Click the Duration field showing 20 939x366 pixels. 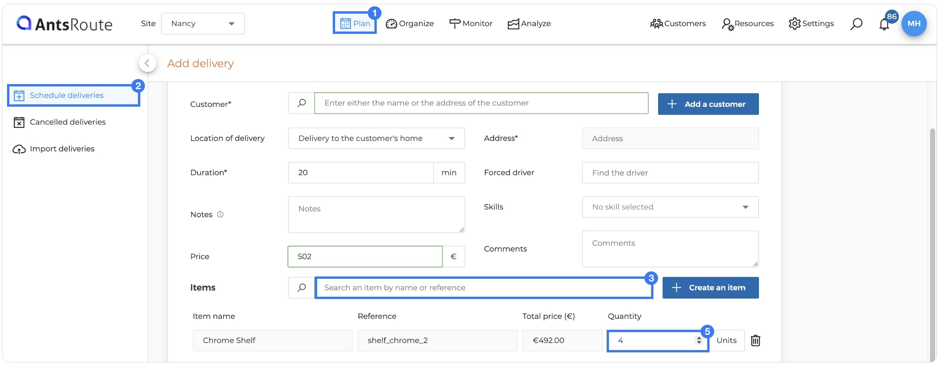[361, 172]
